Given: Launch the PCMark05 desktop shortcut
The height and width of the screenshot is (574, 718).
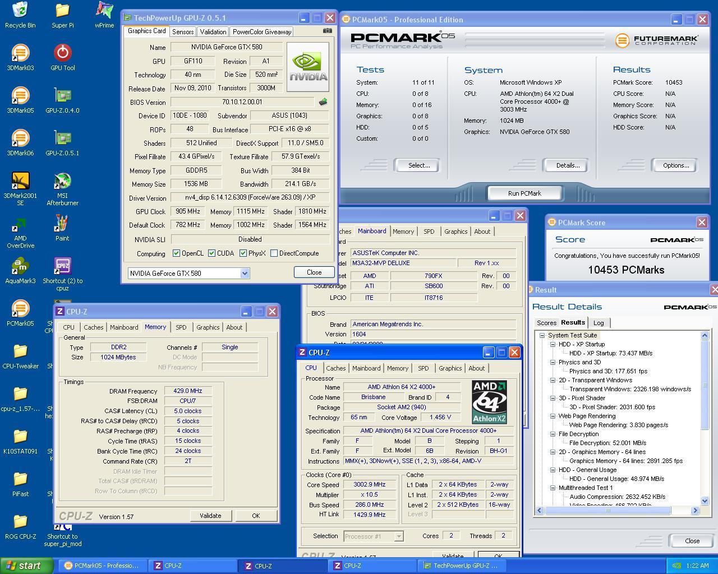Looking at the screenshot, I should [x=20, y=313].
